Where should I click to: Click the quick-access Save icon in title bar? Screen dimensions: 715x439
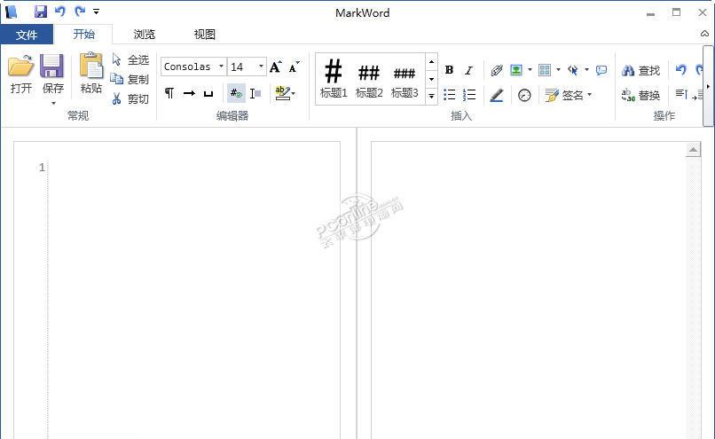coord(41,12)
